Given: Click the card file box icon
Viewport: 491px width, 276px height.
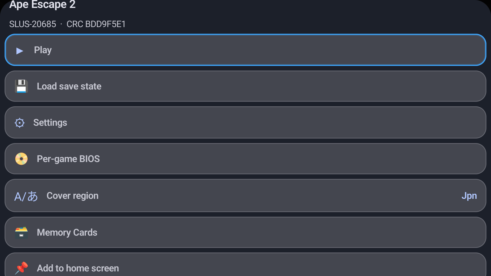Looking at the screenshot, I should pos(21,232).
